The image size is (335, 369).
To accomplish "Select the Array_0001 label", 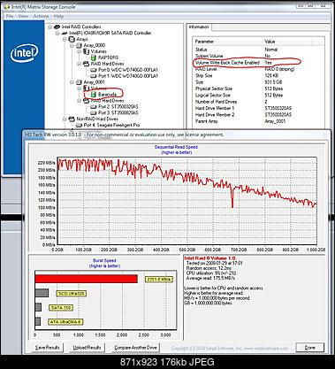I will (x=95, y=82).
